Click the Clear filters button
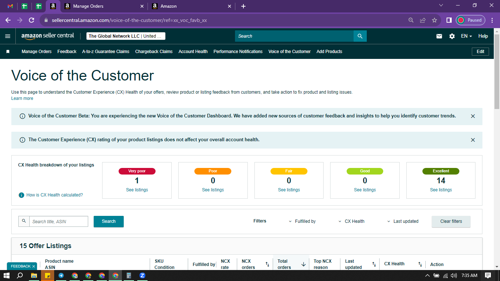This screenshot has height=281, width=500. pyautogui.click(x=451, y=221)
